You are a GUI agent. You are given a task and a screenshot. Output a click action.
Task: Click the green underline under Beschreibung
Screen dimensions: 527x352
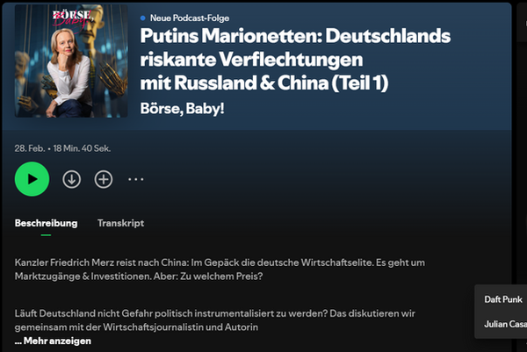point(46,235)
